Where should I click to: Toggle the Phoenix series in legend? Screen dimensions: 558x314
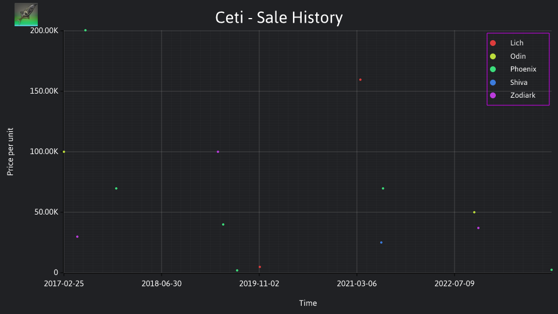point(513,69)
